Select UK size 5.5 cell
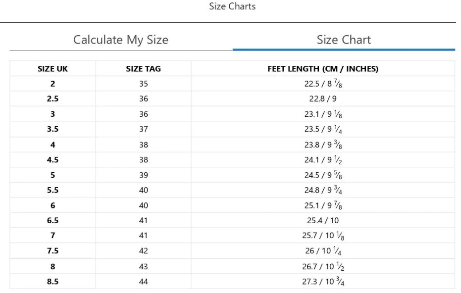The image size is (461, 293). pos(52,190)
